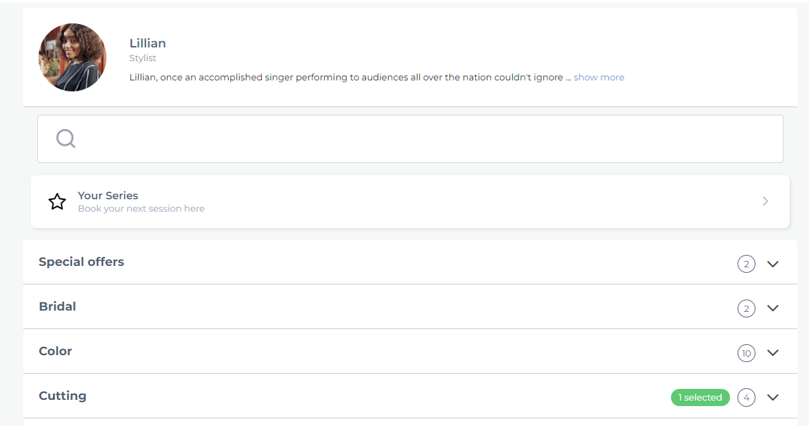Click the 'show more' bio link
Screen dimensions: 809x426
598,78
